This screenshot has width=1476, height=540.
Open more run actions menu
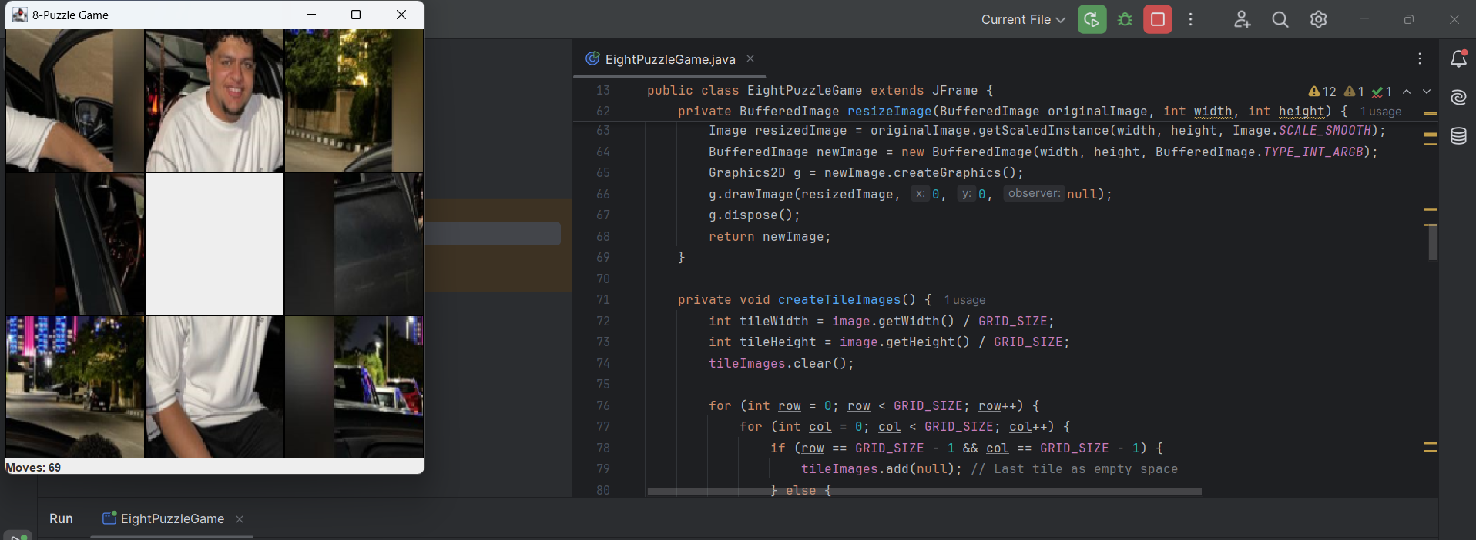tap(1190, 19)
